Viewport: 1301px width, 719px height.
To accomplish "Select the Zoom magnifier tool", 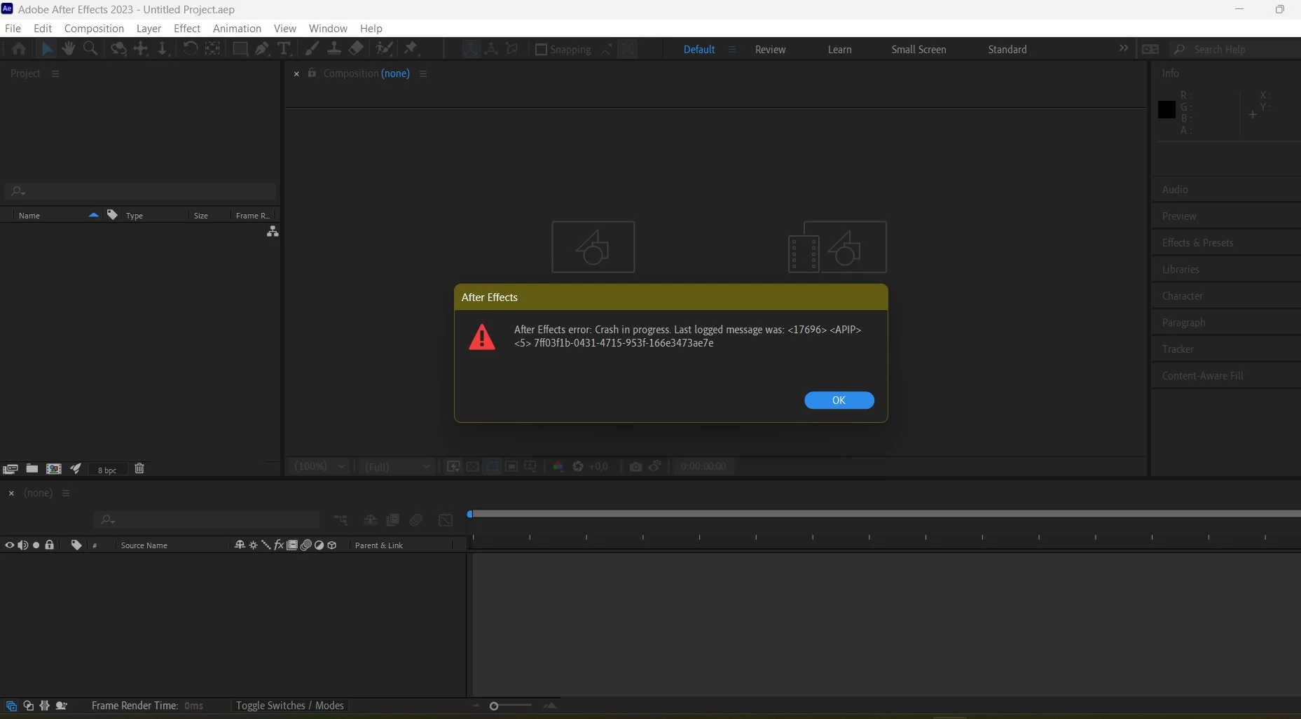I will (x=90, y=48).
